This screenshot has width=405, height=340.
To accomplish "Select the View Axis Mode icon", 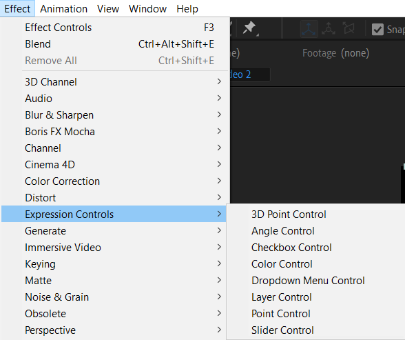I will (349, 28).
